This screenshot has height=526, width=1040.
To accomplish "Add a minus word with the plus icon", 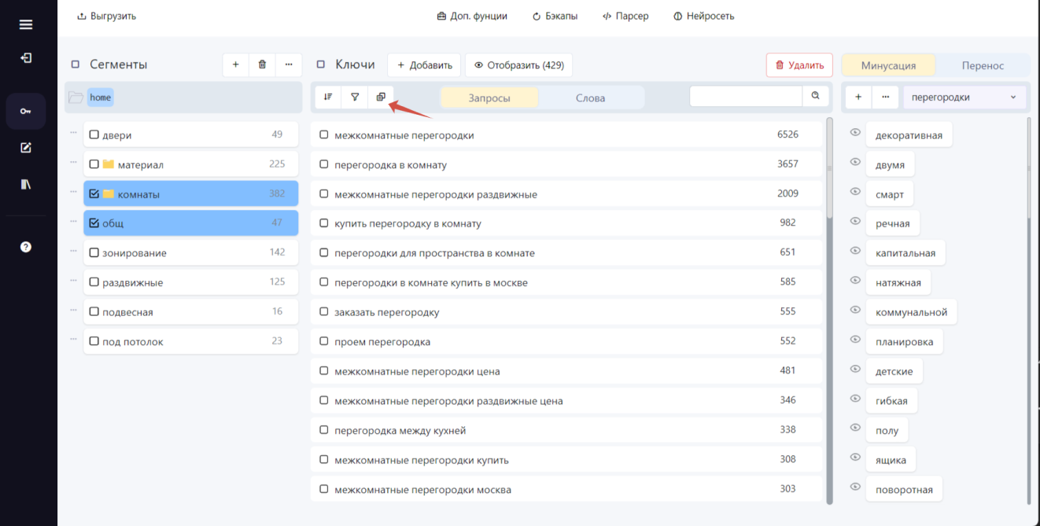I will pyautogui.click(x=858, y=97).
